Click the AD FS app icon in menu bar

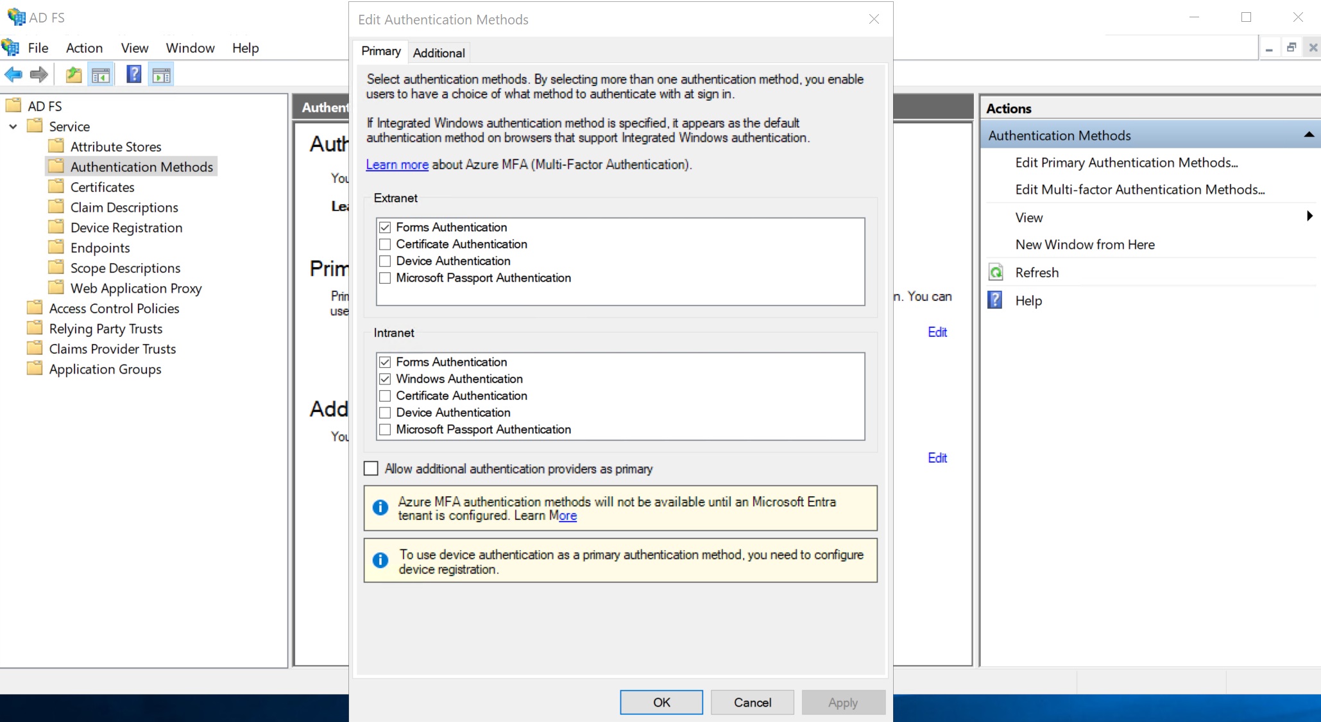pyautogui.click(x=10, y=47)
